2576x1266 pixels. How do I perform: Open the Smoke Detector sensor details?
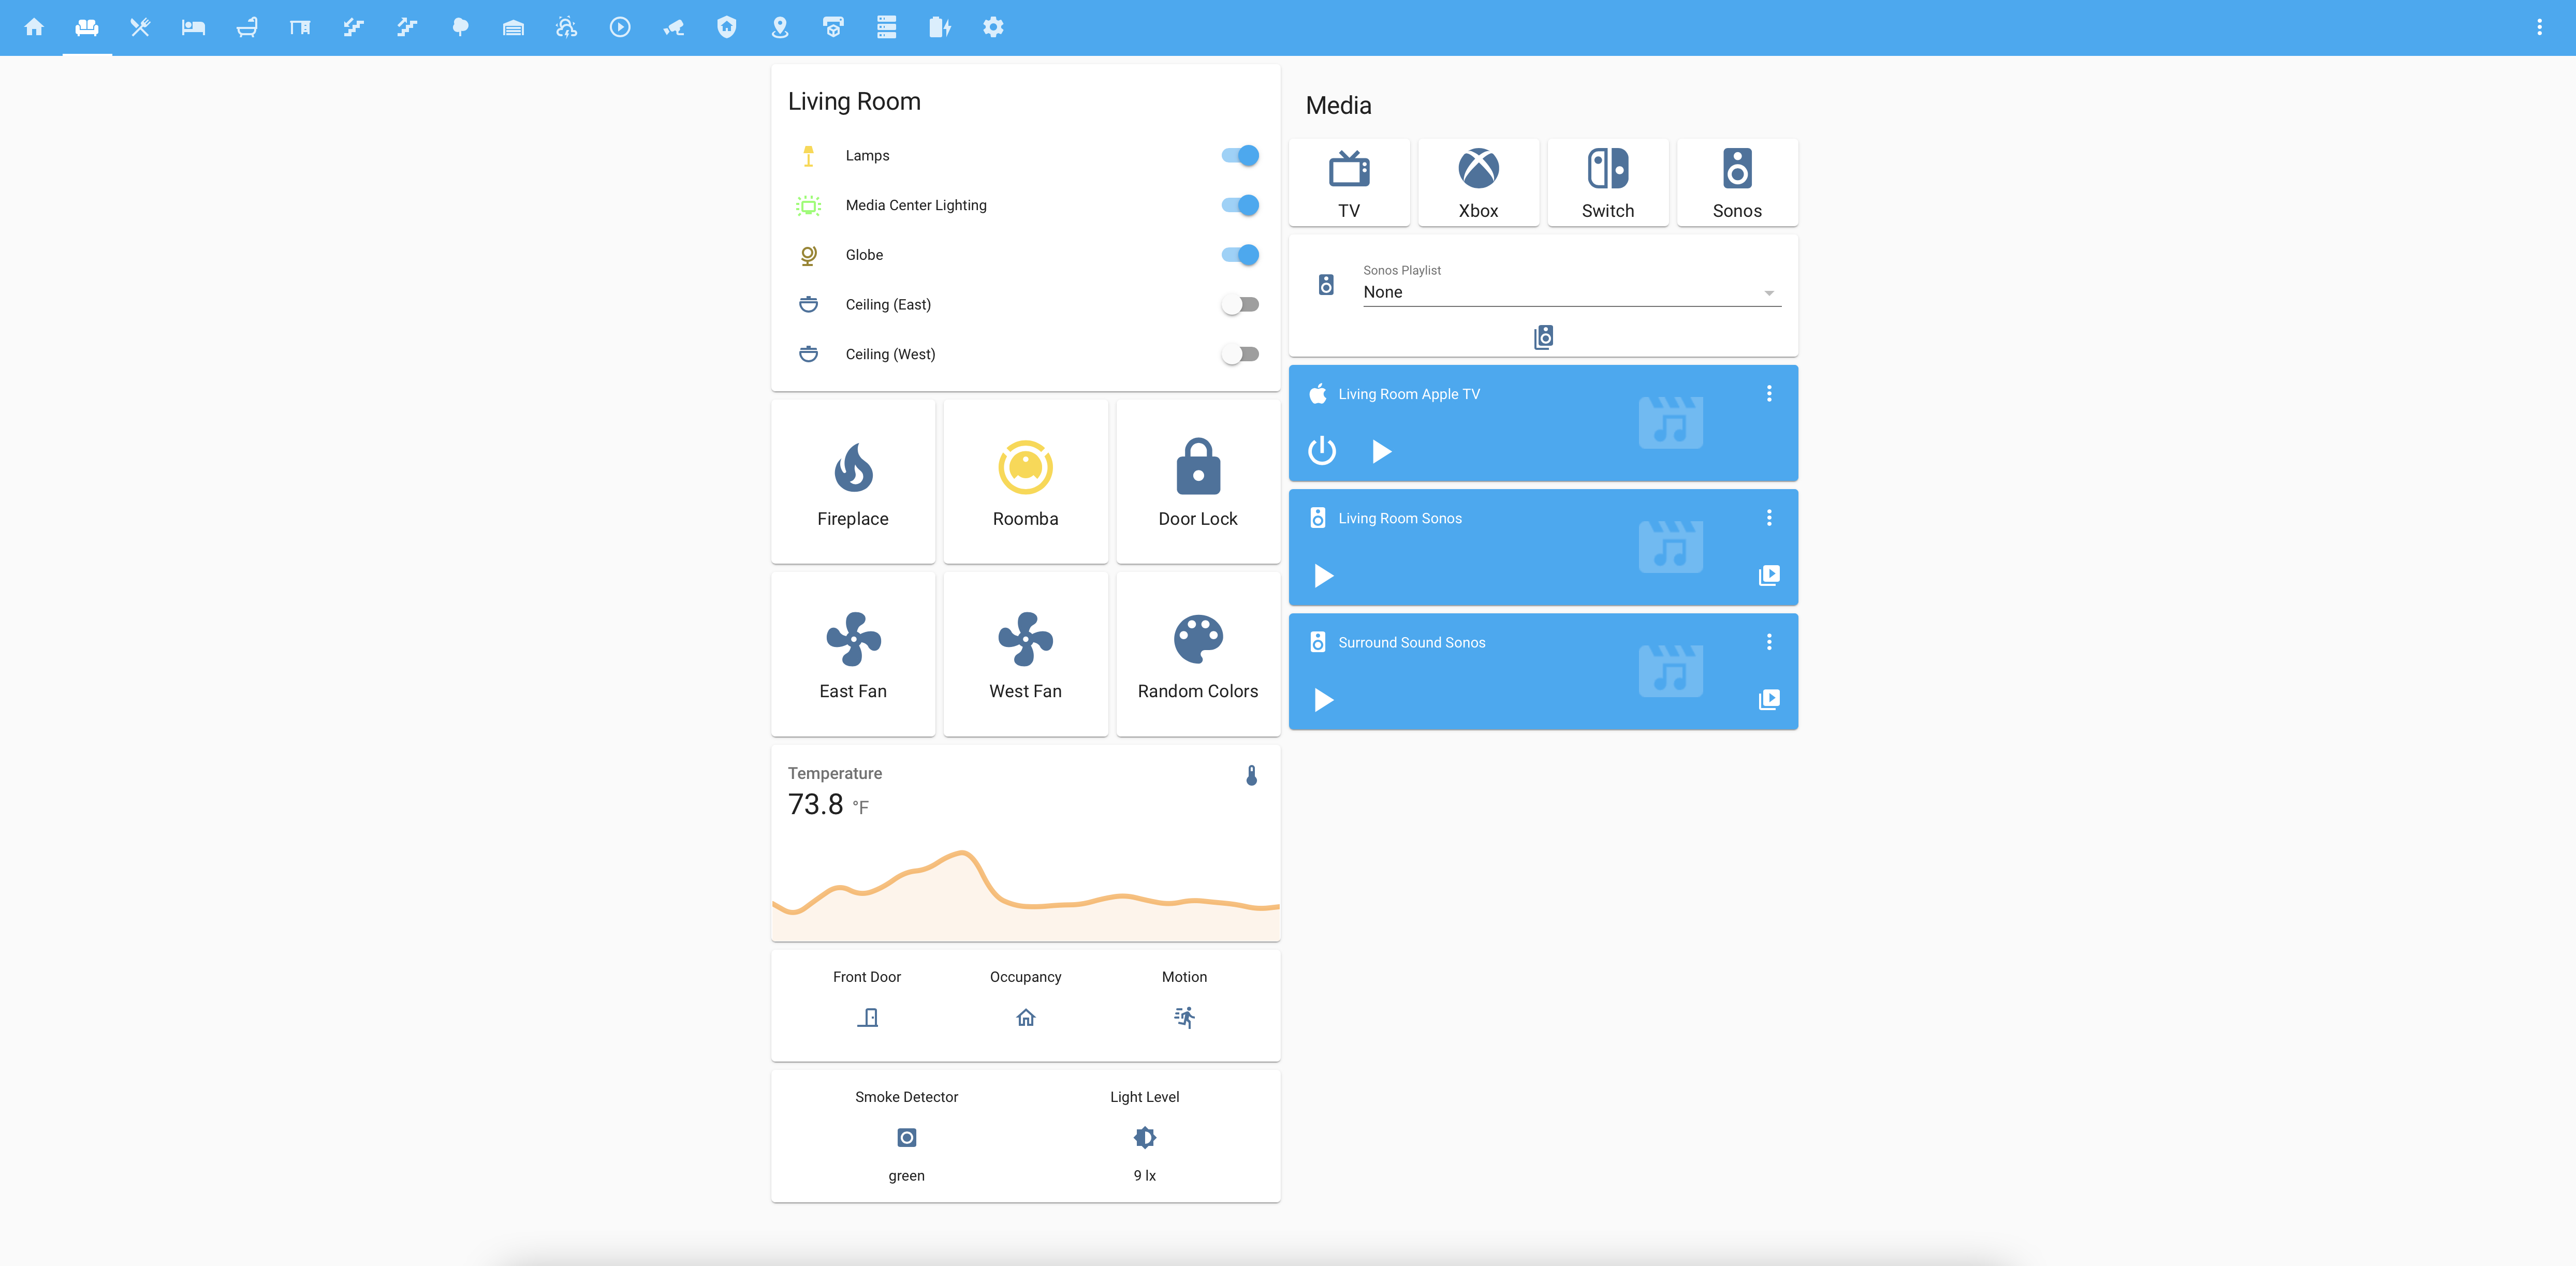click(x=906, y=1137)
